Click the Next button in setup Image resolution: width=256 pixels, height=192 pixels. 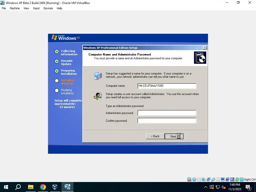click(174, 136)
